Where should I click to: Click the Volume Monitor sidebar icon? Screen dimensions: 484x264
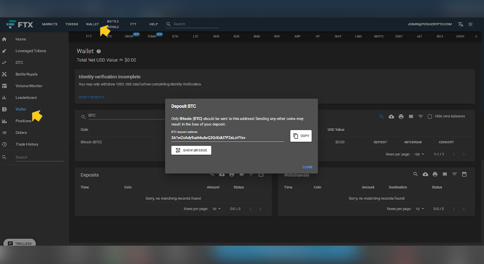pyautogui.click(x=5, y=86)
